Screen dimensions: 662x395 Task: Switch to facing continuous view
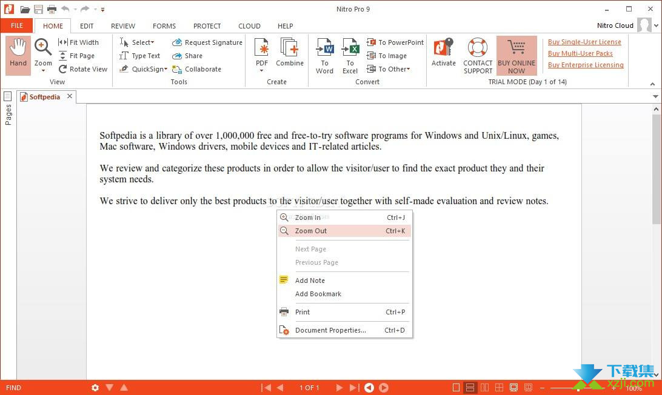tap(499, 387)
